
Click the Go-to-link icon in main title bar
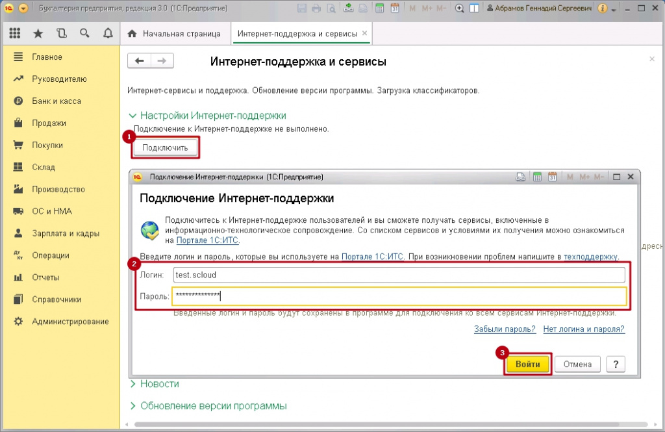point(363,8)
